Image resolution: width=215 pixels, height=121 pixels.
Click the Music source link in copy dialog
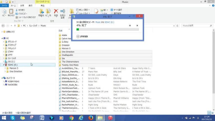pyautogui.click(x=98, y=22)
